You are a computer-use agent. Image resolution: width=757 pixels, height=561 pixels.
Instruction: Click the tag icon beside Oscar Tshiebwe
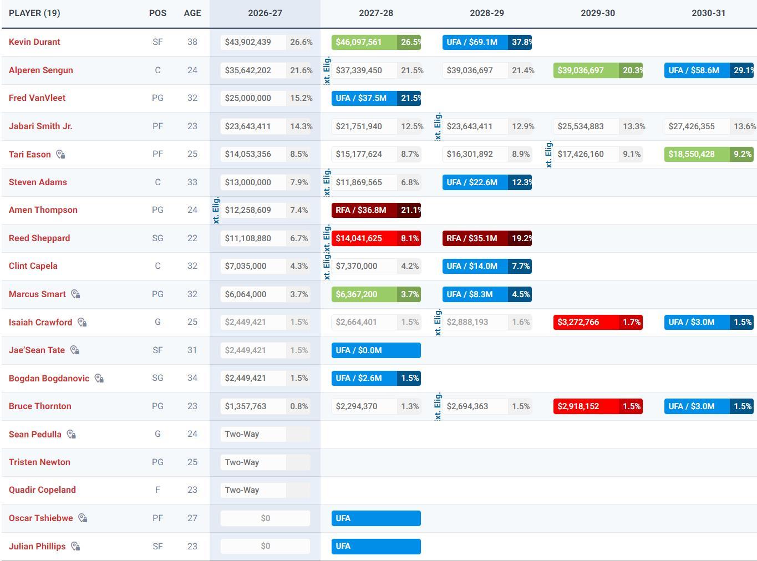tap(83, 518)
